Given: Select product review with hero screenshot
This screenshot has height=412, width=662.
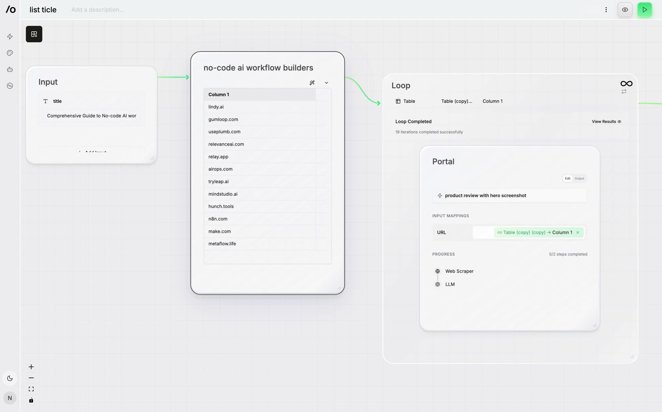Looking at the screenshot, I should [509, 196].
